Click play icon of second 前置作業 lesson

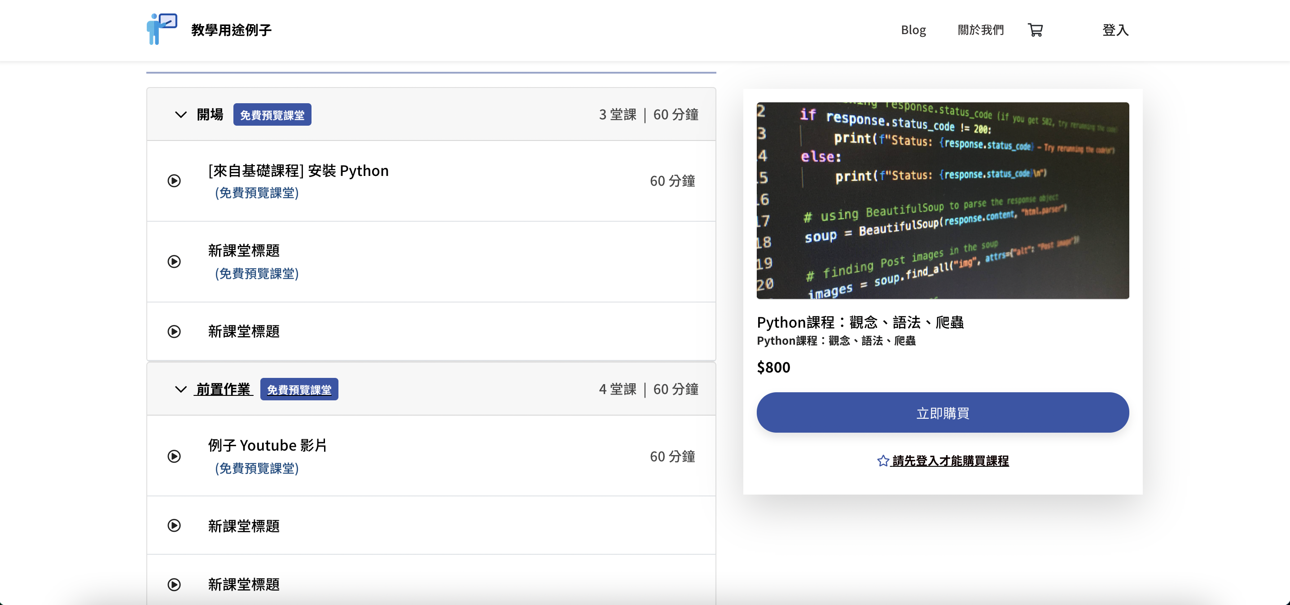pyautogui.click(x=174, y=526)
